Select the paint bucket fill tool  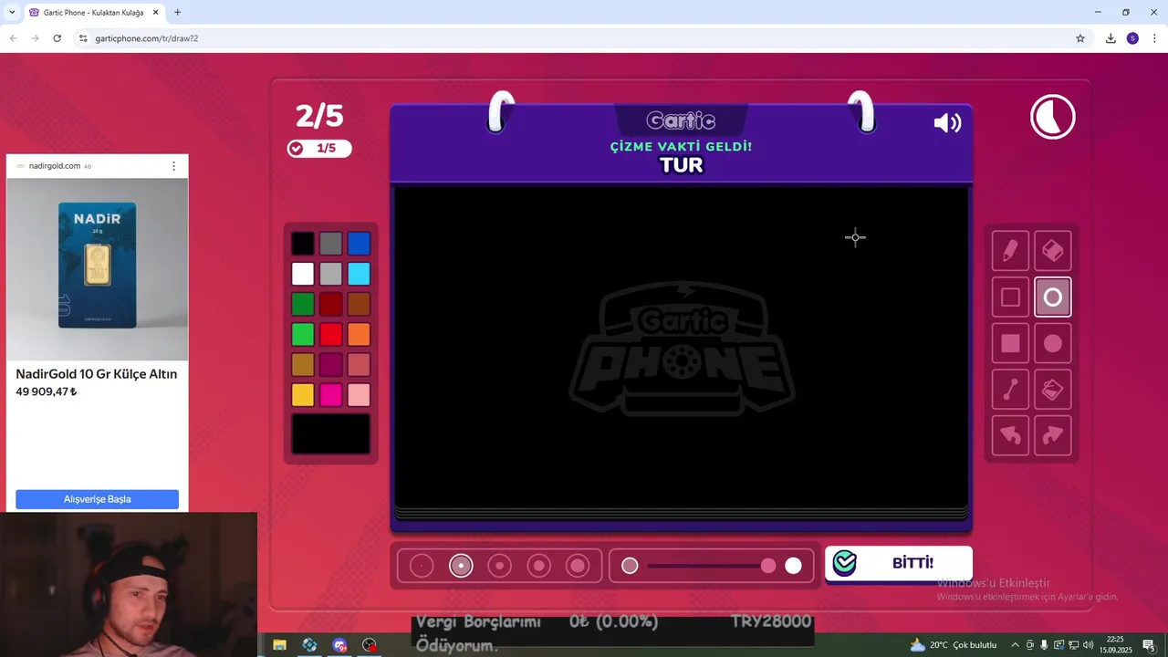pyautogui.click(x=1053, y=390)
